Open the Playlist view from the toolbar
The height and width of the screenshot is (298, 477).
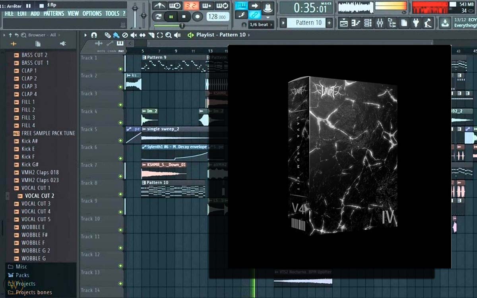(x=344, y=23)
